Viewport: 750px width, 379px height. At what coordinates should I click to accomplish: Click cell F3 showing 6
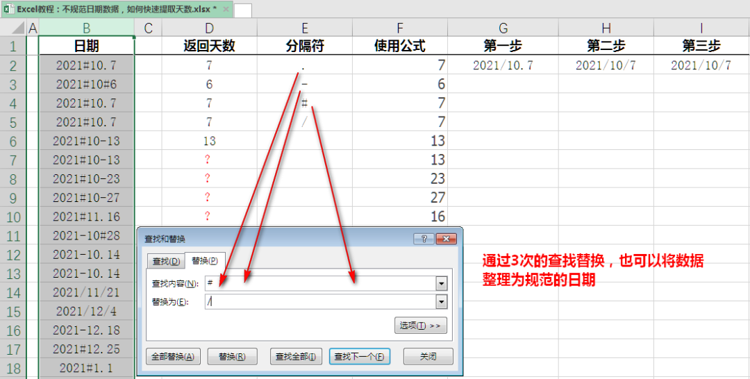pos(400,84)
